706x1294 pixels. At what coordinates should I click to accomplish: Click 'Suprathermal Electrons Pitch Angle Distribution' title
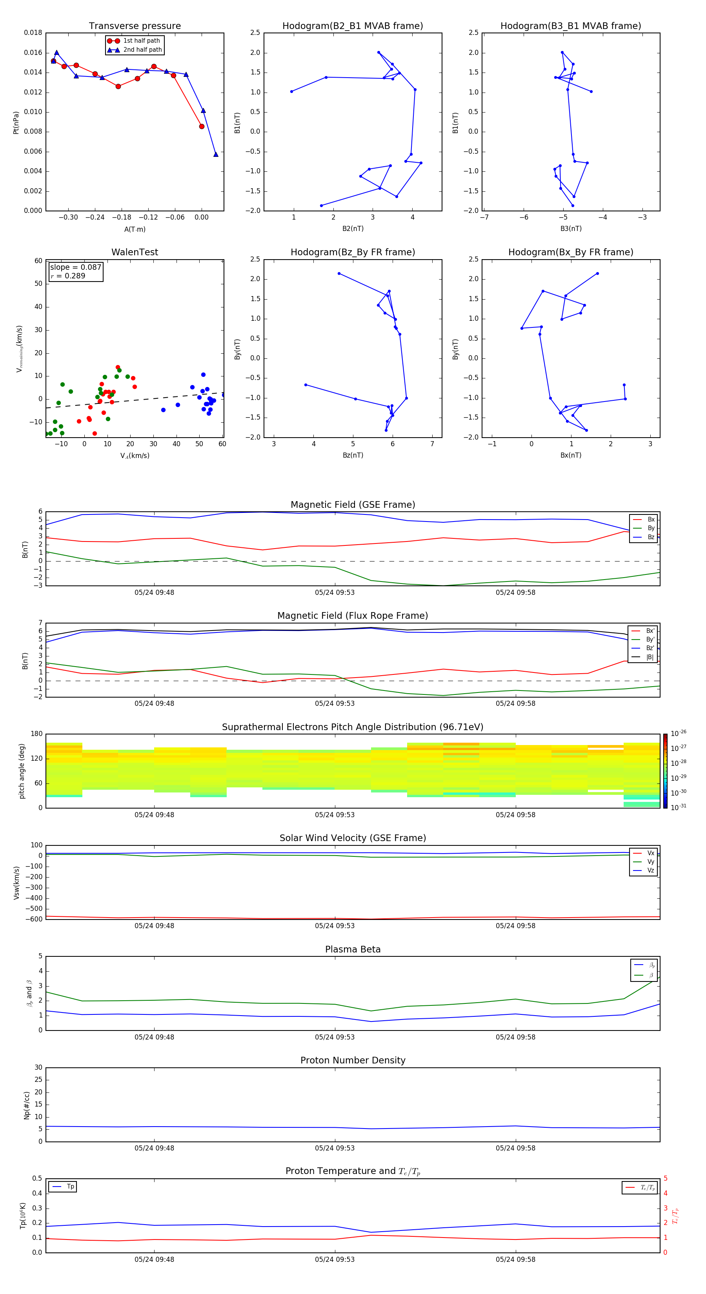353,727
